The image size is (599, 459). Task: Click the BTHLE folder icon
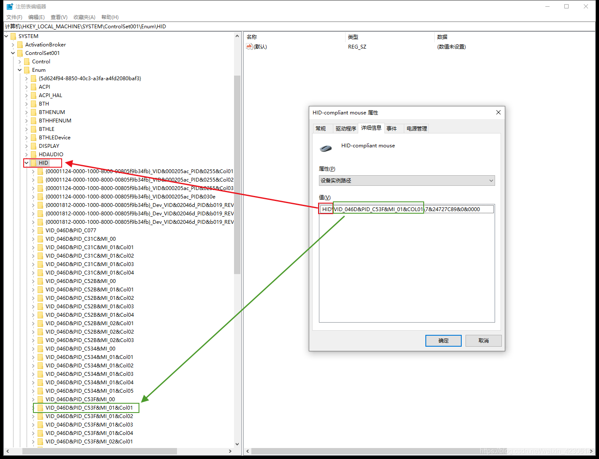coord(33,129)
